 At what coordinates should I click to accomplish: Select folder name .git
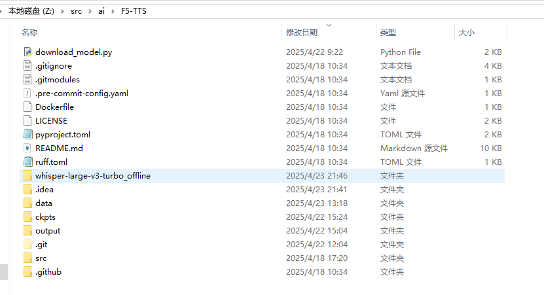[41, 245]
